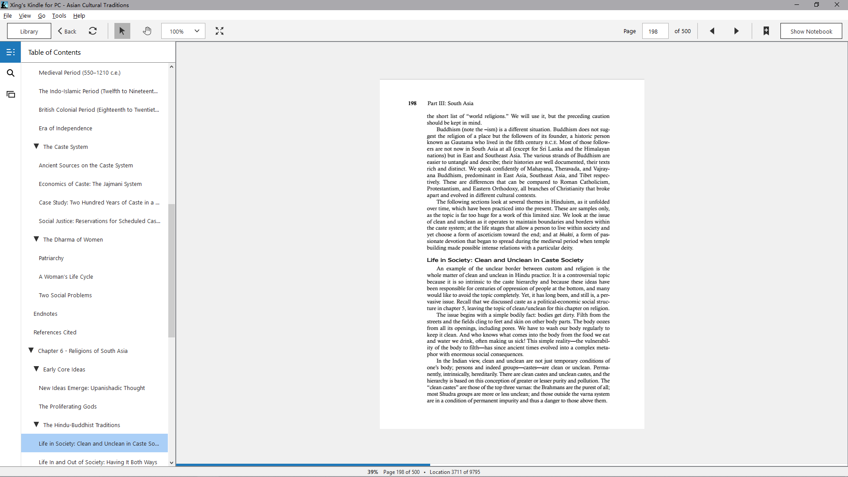The width and height of the screenshot is (848, 477).
Task: Open the Tools menu
Action: tap(59, 15)
